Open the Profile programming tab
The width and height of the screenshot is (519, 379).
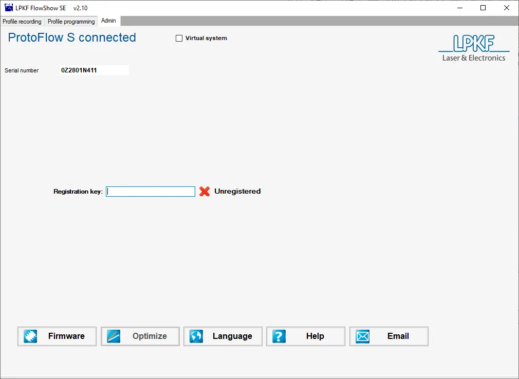71,22
